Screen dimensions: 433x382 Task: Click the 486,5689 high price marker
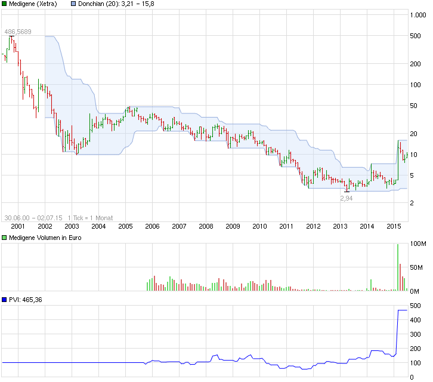click(18, 31)
